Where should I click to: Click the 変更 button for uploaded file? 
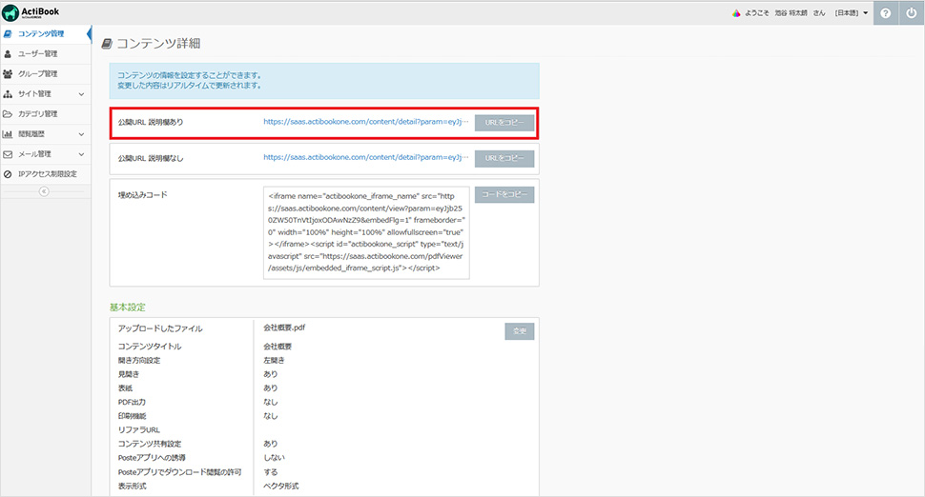(520, 331)
